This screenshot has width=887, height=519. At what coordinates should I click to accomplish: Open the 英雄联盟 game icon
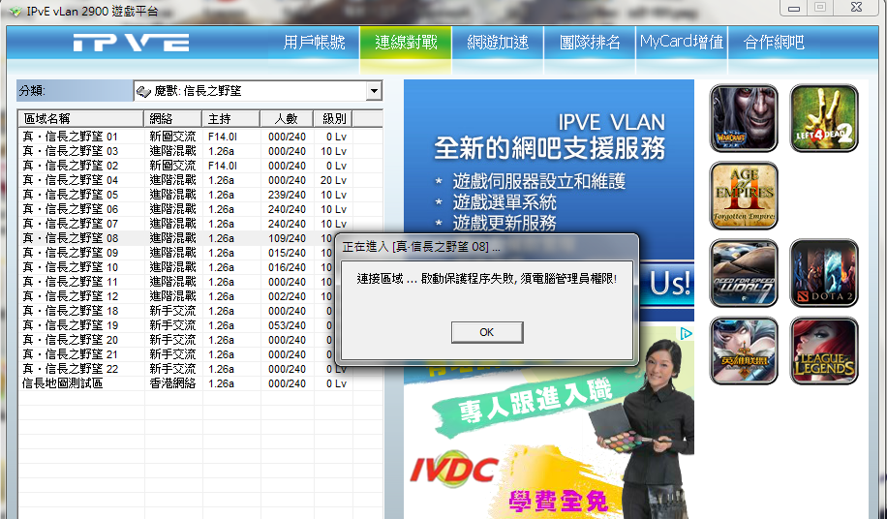[744, 351]
